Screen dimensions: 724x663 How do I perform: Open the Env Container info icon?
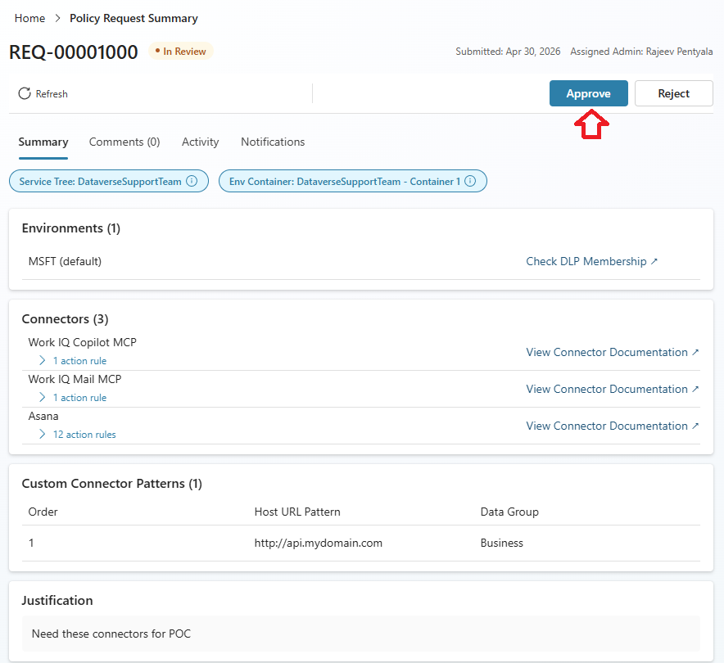tap(470, 181)
